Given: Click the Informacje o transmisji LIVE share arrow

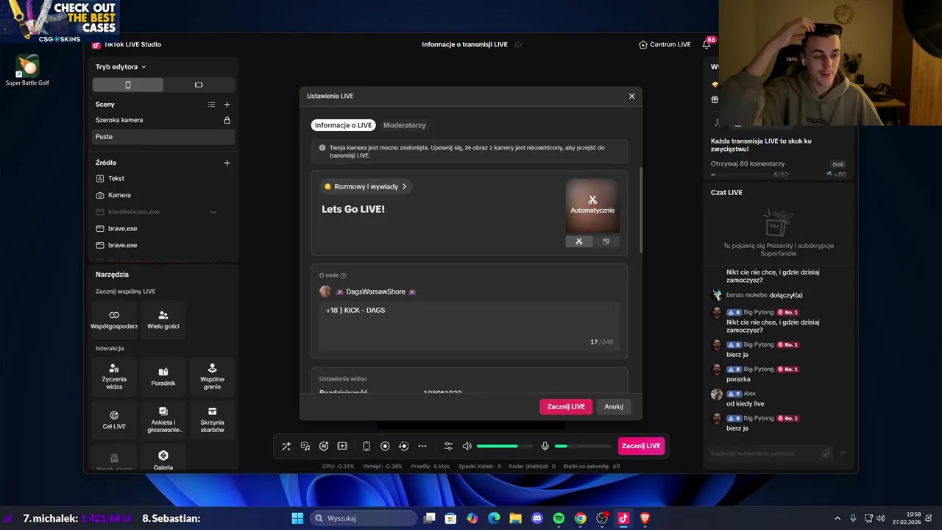Looking at the screenshot, I should pyautogui.click(x=518, y=45).
